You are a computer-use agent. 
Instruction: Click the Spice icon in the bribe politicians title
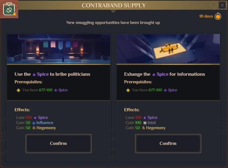click(x=34, y=74)
